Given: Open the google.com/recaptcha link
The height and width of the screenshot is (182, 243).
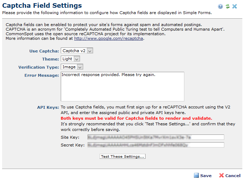Looking at the screenshot, I should pos(108,38).
